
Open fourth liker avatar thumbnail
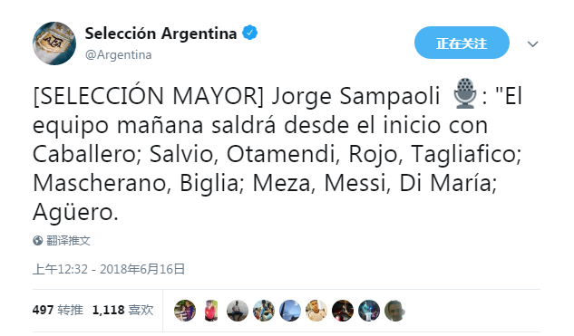point(264,311)
